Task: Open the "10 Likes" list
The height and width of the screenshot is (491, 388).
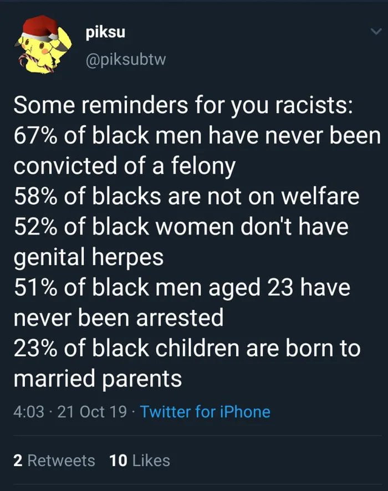Action: 139,459
